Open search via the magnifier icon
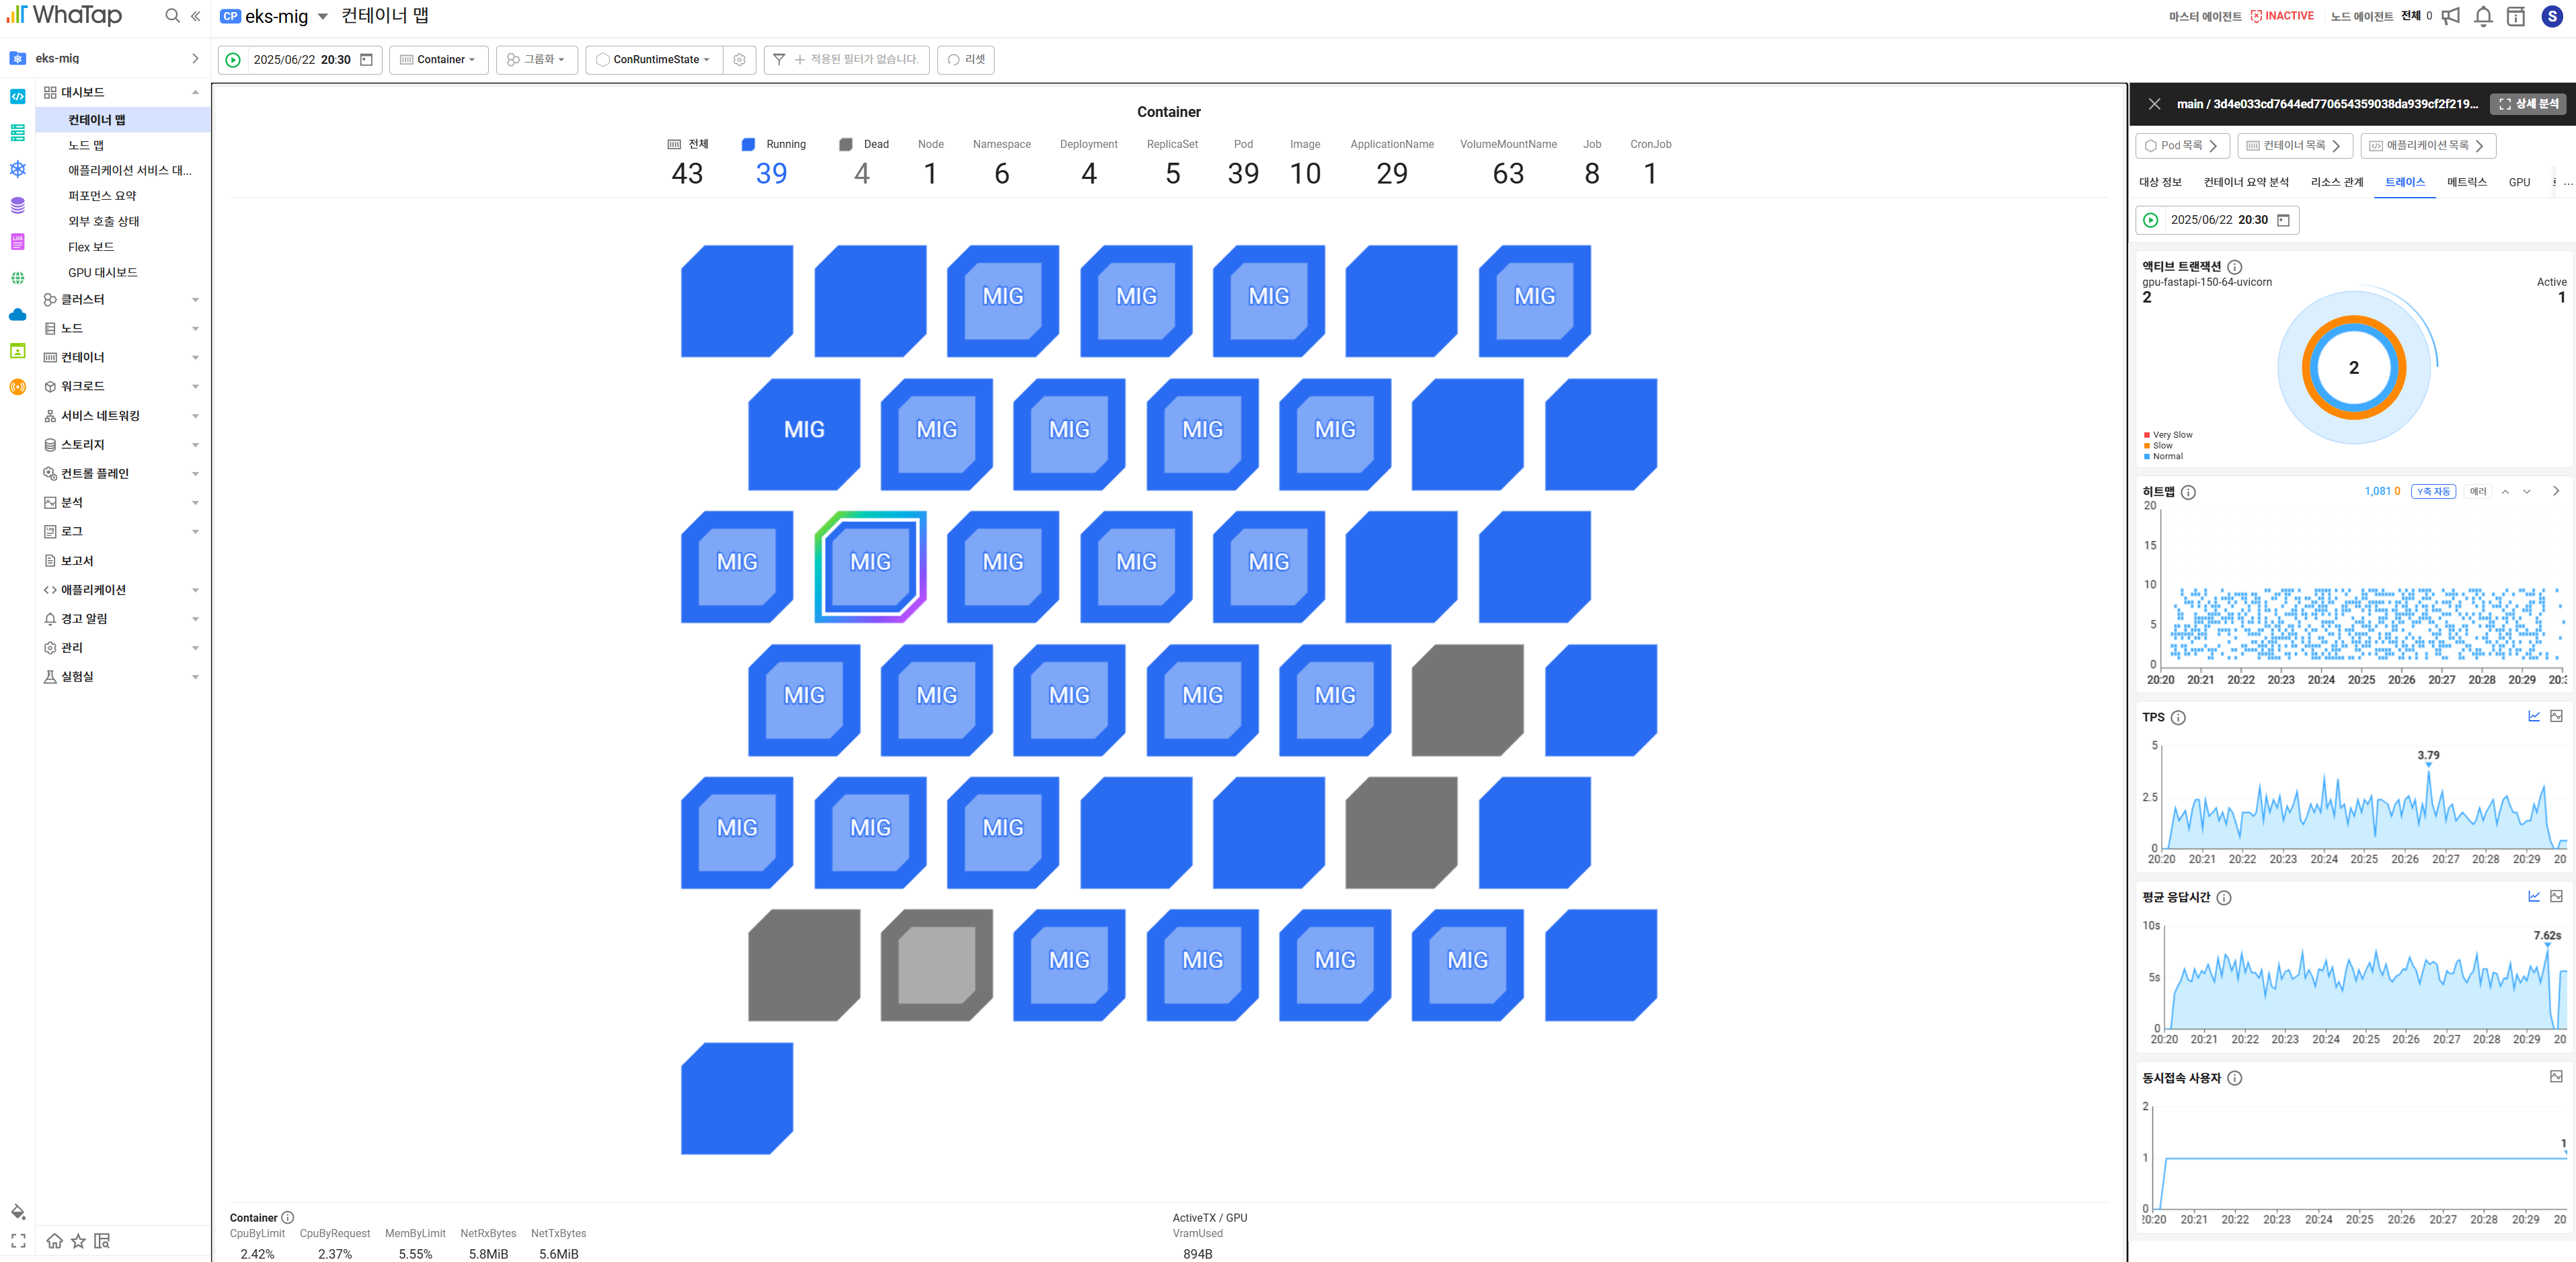This screenshot has width=2576, height=1262. [x=172, y=16]
